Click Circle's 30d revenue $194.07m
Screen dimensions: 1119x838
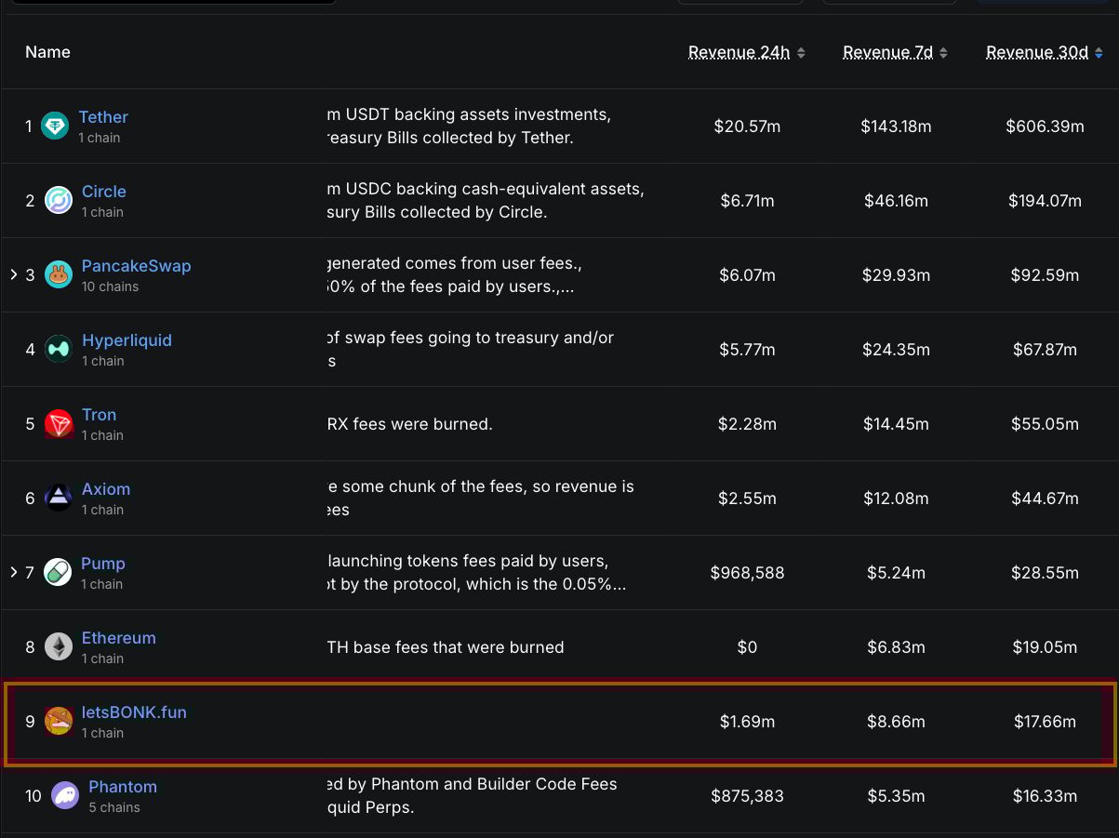click(x=1045, y=201)
